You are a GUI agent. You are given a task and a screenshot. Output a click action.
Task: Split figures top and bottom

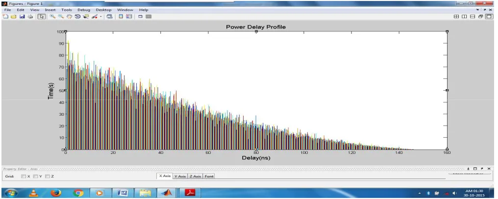(473, 17)
